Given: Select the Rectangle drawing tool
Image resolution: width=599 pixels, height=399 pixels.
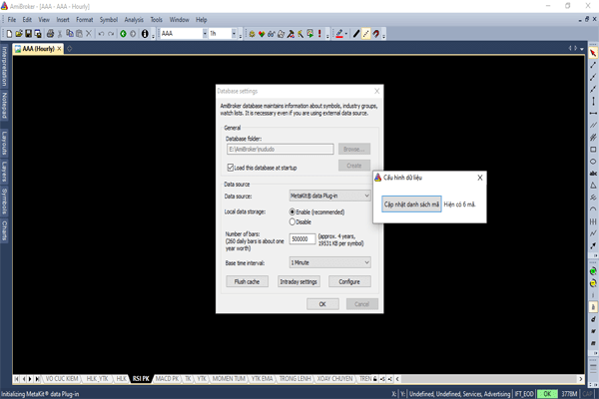Looking at the screenshot, I should pyautogui.click(x=593, y=150).
